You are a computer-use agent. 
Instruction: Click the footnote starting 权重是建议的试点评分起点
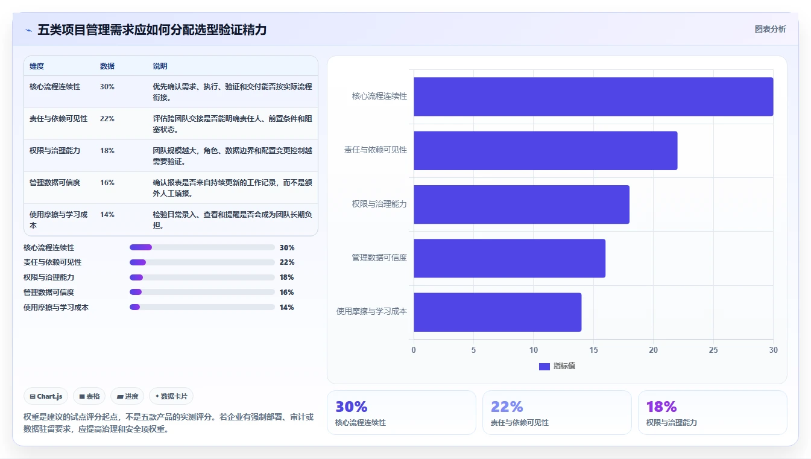coord(168,423)
